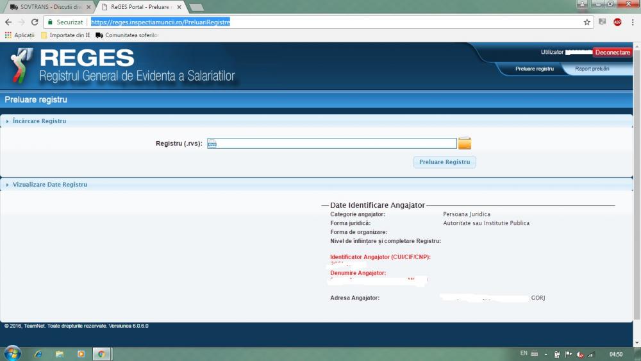641x361 pixels.
Task: Open Windows Start menu orb
Action: coord(12,353)
